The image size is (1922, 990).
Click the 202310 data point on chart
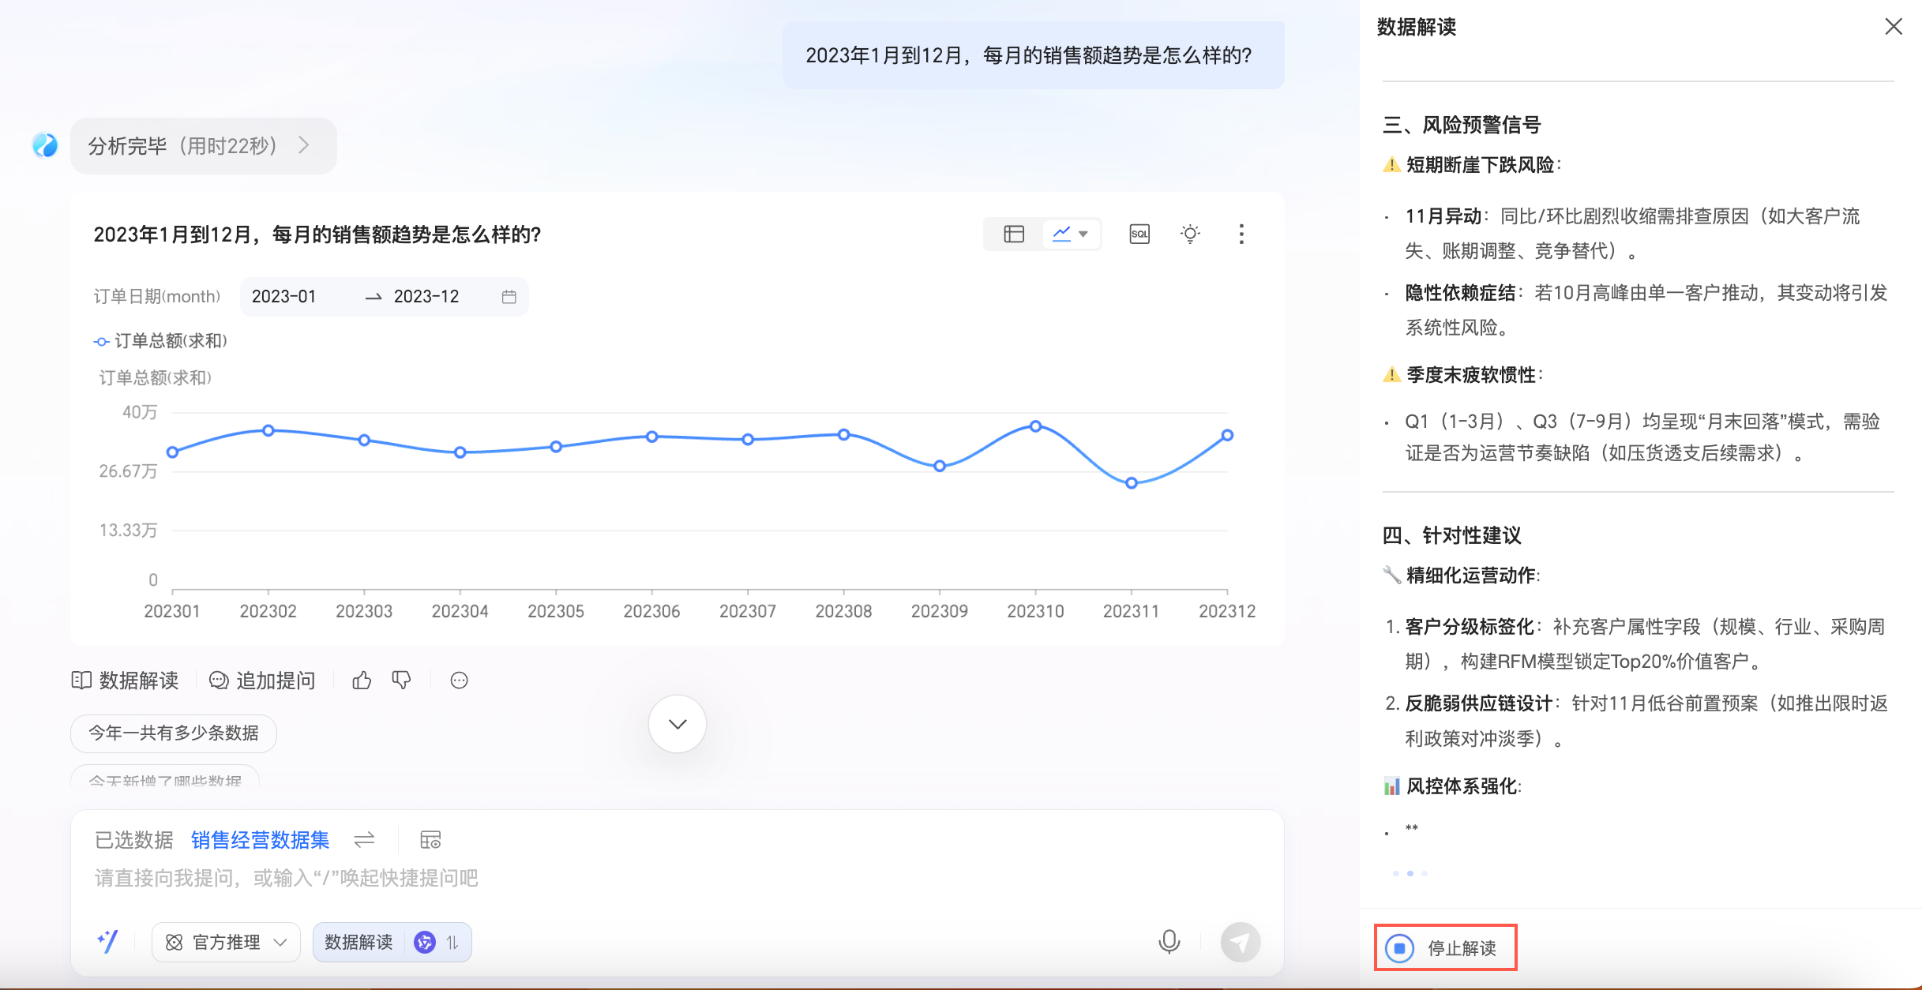(x=1035, y=426)
